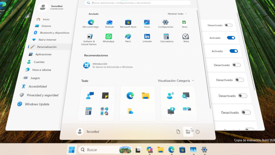Enable the sixth toggle in Settings window
The image size is (275, 155).
pyautogui.click(x=243, y=96)
